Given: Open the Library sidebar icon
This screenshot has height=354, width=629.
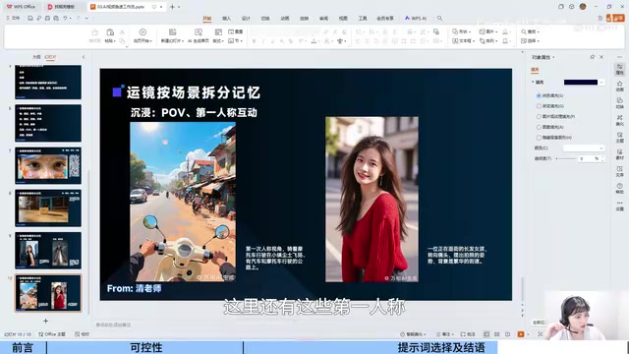Looking at the screenshot, I should 620,172.
